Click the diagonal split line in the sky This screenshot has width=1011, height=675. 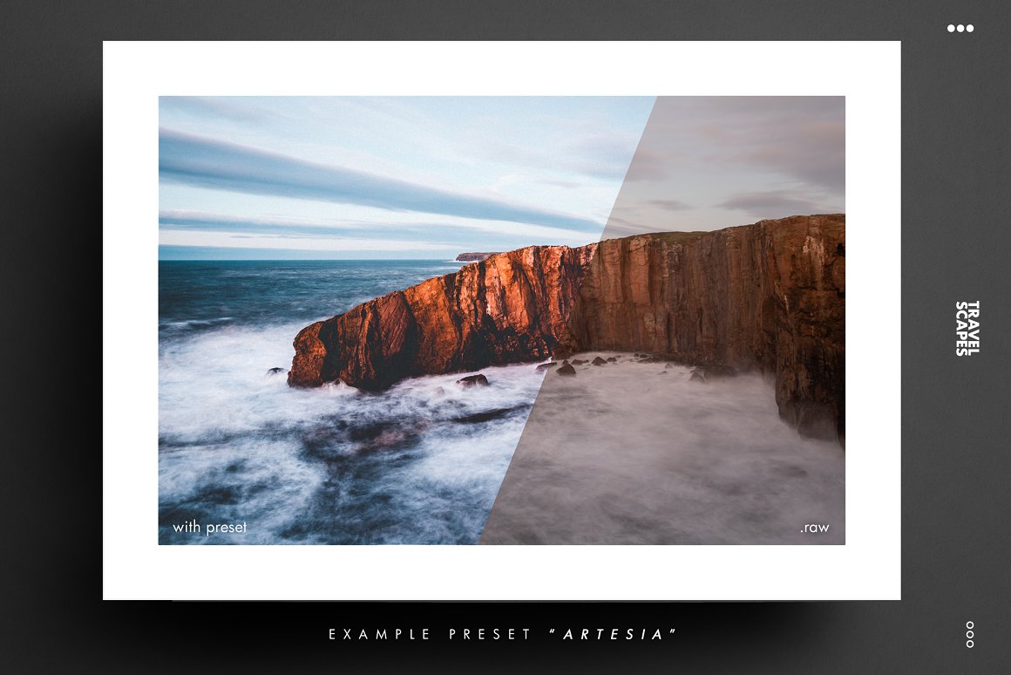coord(629,166)
